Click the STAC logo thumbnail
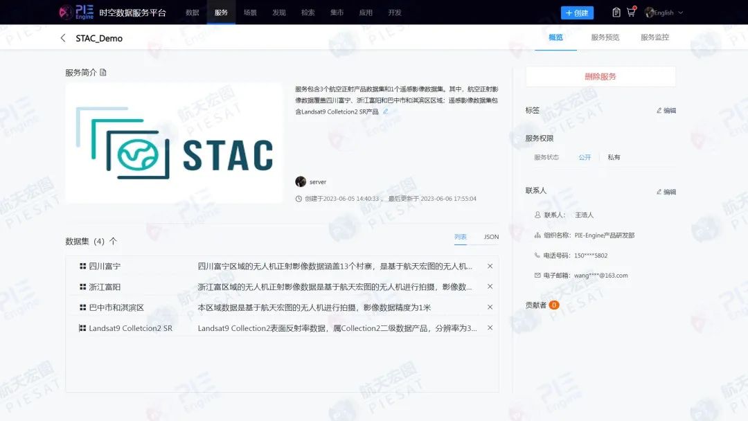748x421 pixels. (x=174, y=143)
